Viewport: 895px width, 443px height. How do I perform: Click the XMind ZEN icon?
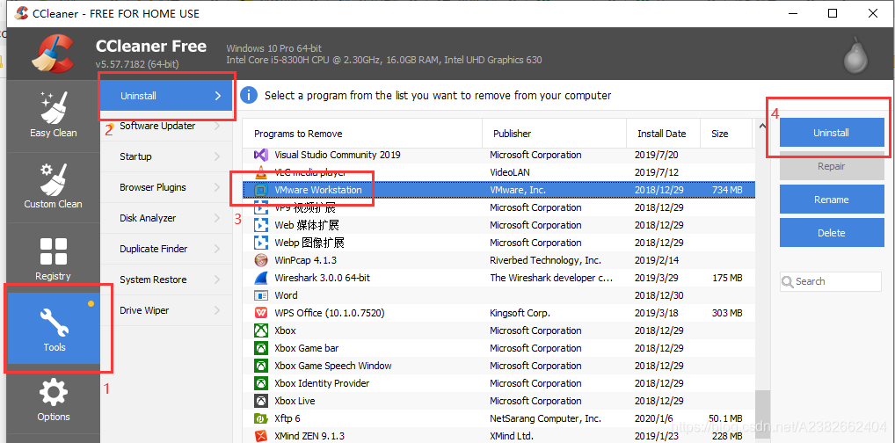tap(260, 436)
